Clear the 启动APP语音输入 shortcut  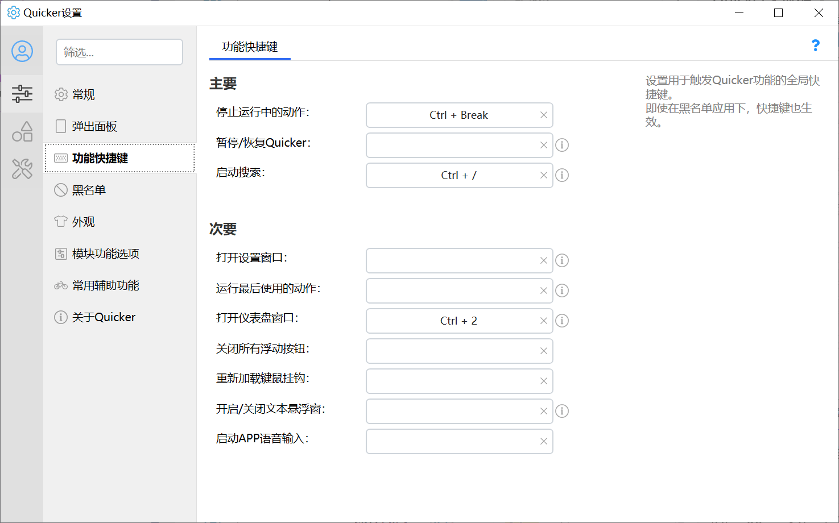[x=544, y=441]
